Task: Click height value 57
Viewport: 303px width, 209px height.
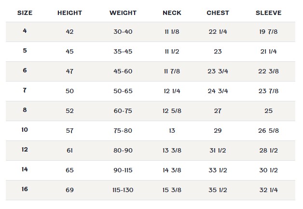Action: pyautogui.click(x=69, y=131)
